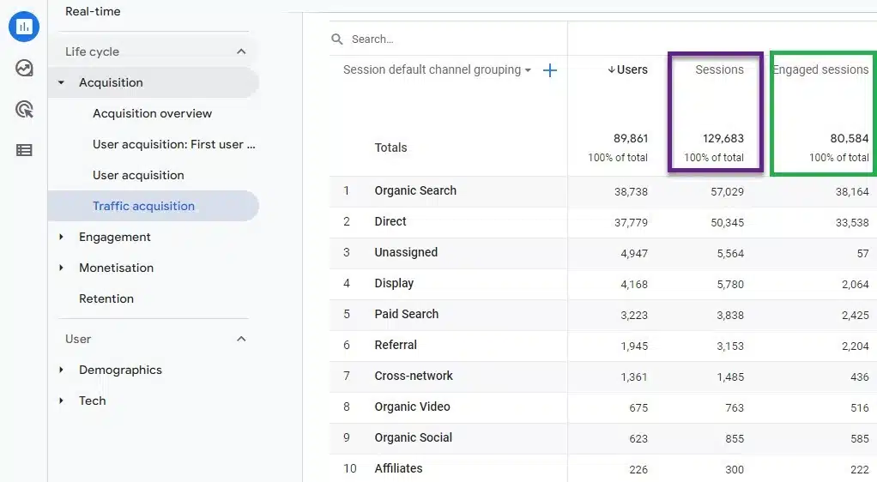Click the search magnifier icon
The image size is (877, 482).
pyautogui.click(x=336, y=39)
